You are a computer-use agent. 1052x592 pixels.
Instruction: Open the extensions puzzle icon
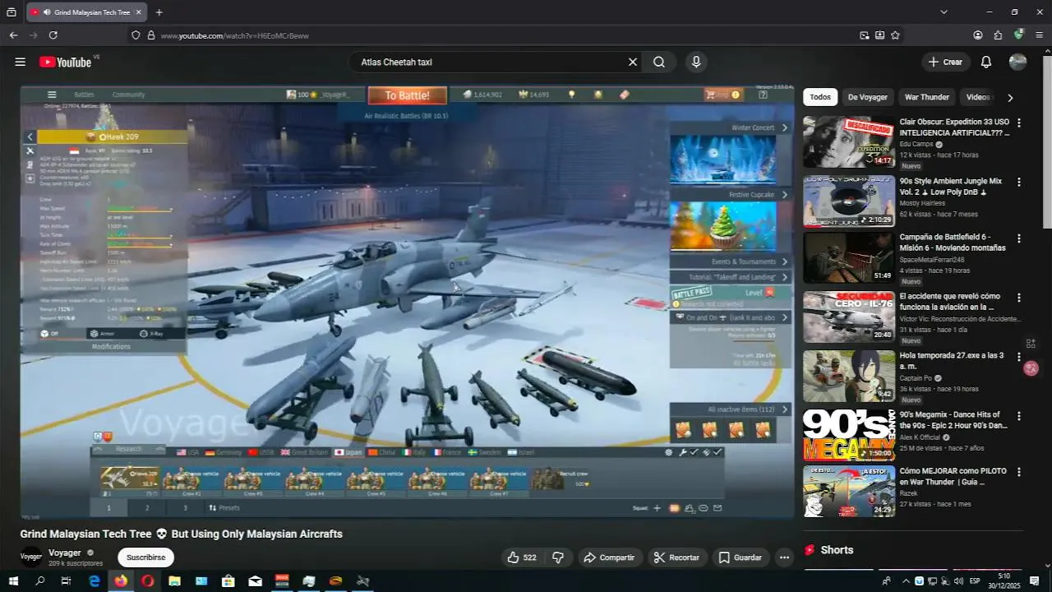point(998,35)
